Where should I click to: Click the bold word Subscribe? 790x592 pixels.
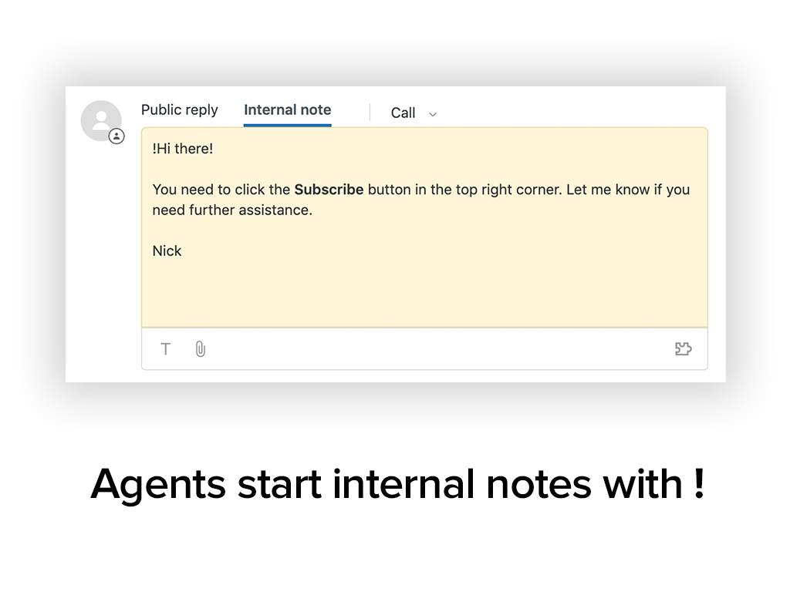click(x=329, y=190)
